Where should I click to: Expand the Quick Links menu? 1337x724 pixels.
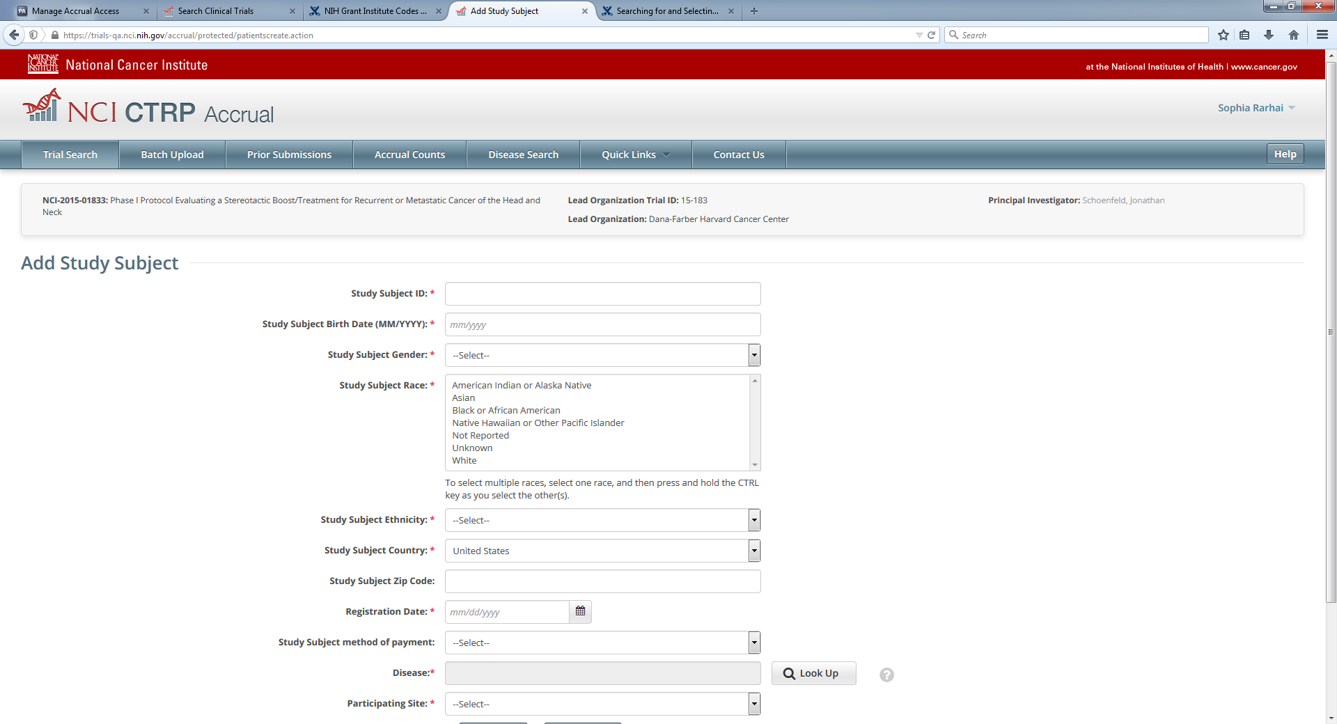point(636,155)
